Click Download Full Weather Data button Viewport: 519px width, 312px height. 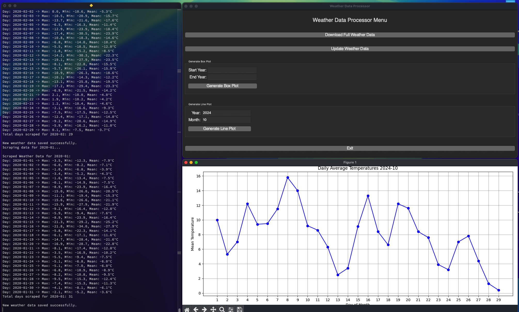(x=350, y=35)
